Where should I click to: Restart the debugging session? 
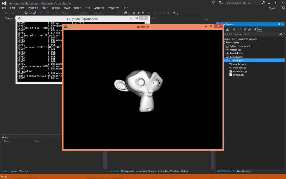coord(143,13)
